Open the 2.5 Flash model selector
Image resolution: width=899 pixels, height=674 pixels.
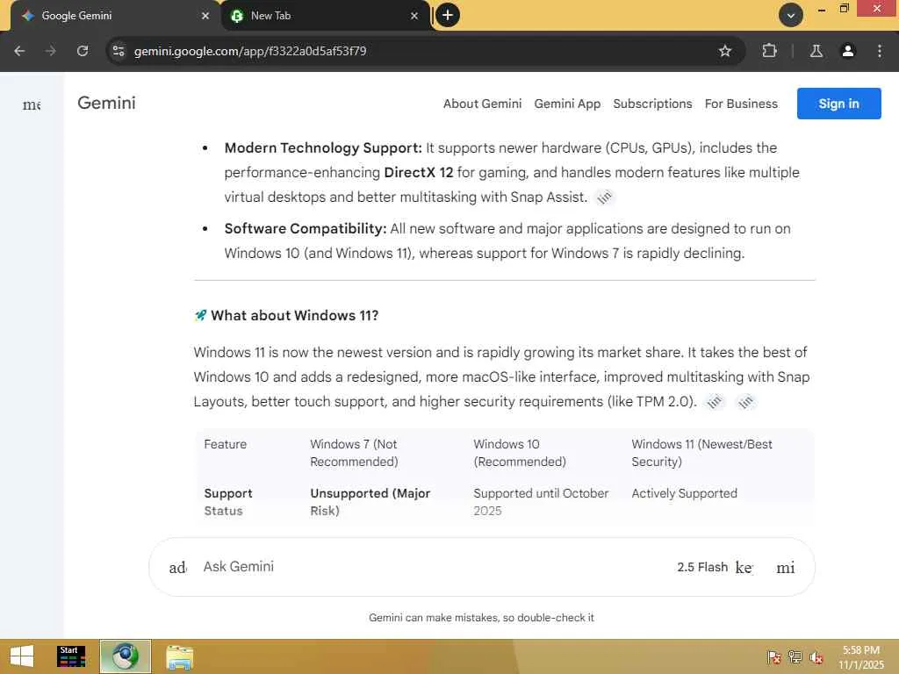[x=714, y=568]
